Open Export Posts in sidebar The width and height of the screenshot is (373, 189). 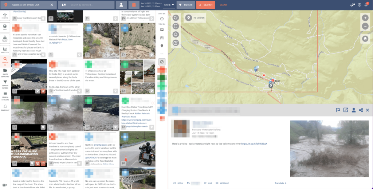pyautogui.click(x=5, y=39)
